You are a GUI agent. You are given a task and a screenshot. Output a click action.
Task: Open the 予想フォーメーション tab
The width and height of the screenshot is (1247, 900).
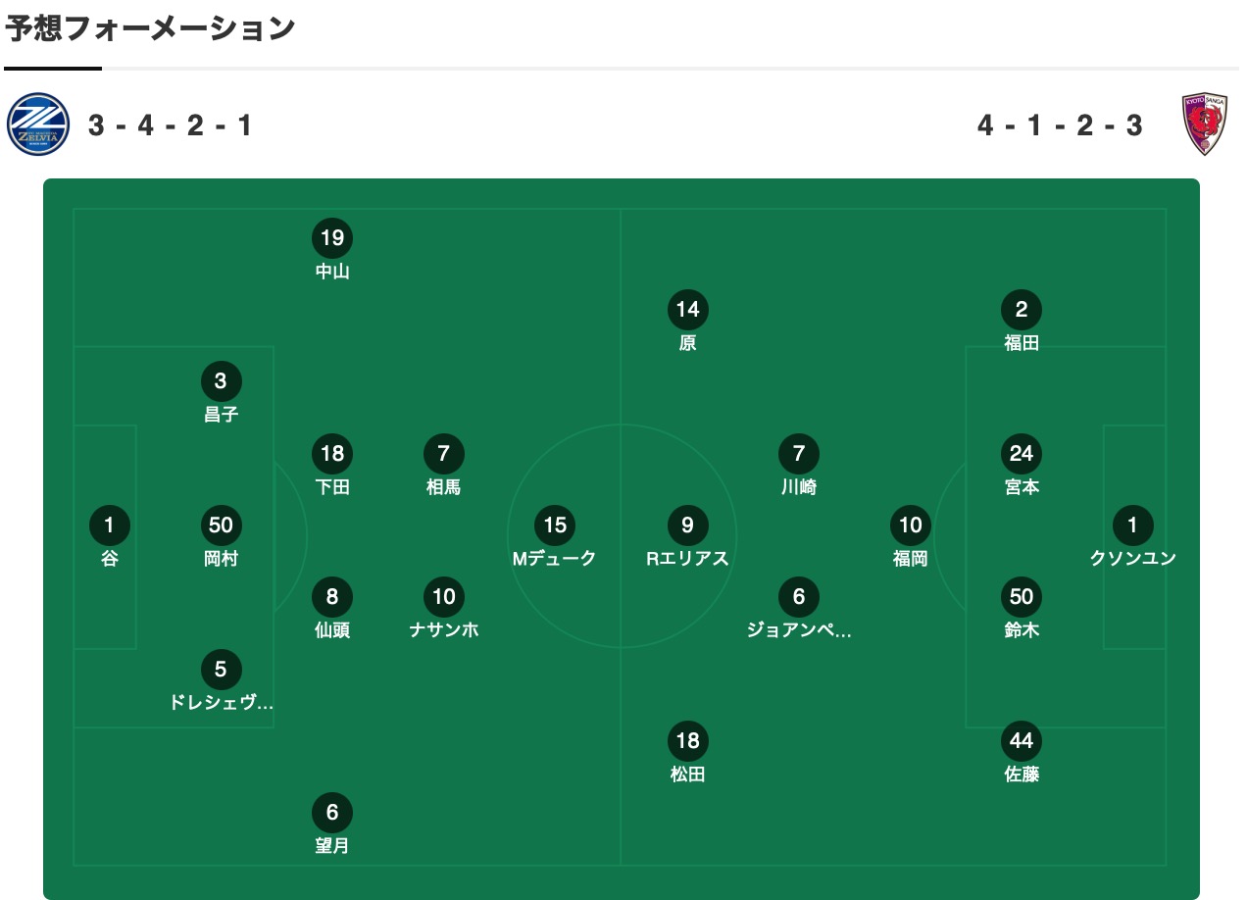click(x=150, y=29)
